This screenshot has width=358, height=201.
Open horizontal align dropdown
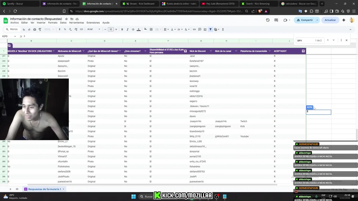(x=166, y=29)
